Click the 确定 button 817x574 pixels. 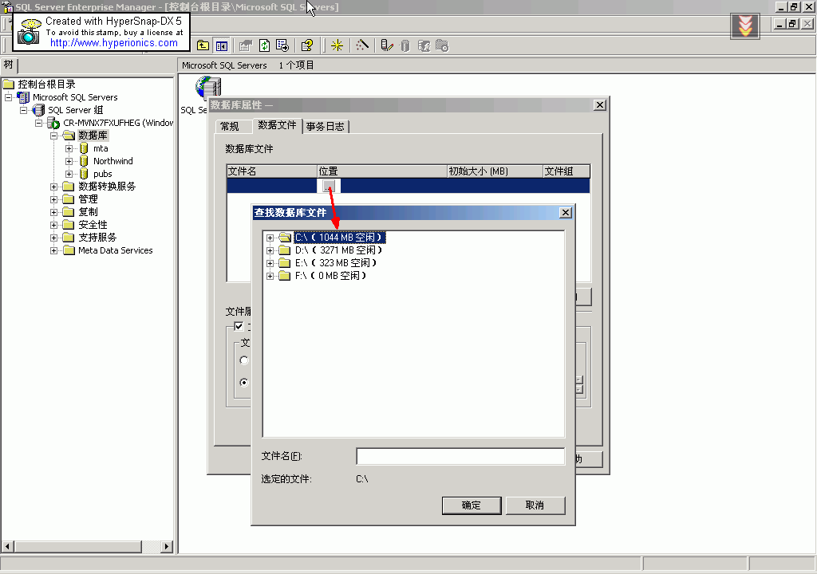tap(472, 505)
